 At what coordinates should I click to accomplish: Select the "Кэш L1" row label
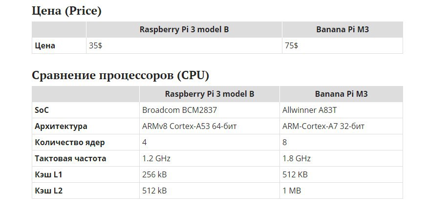click(48, 174)
